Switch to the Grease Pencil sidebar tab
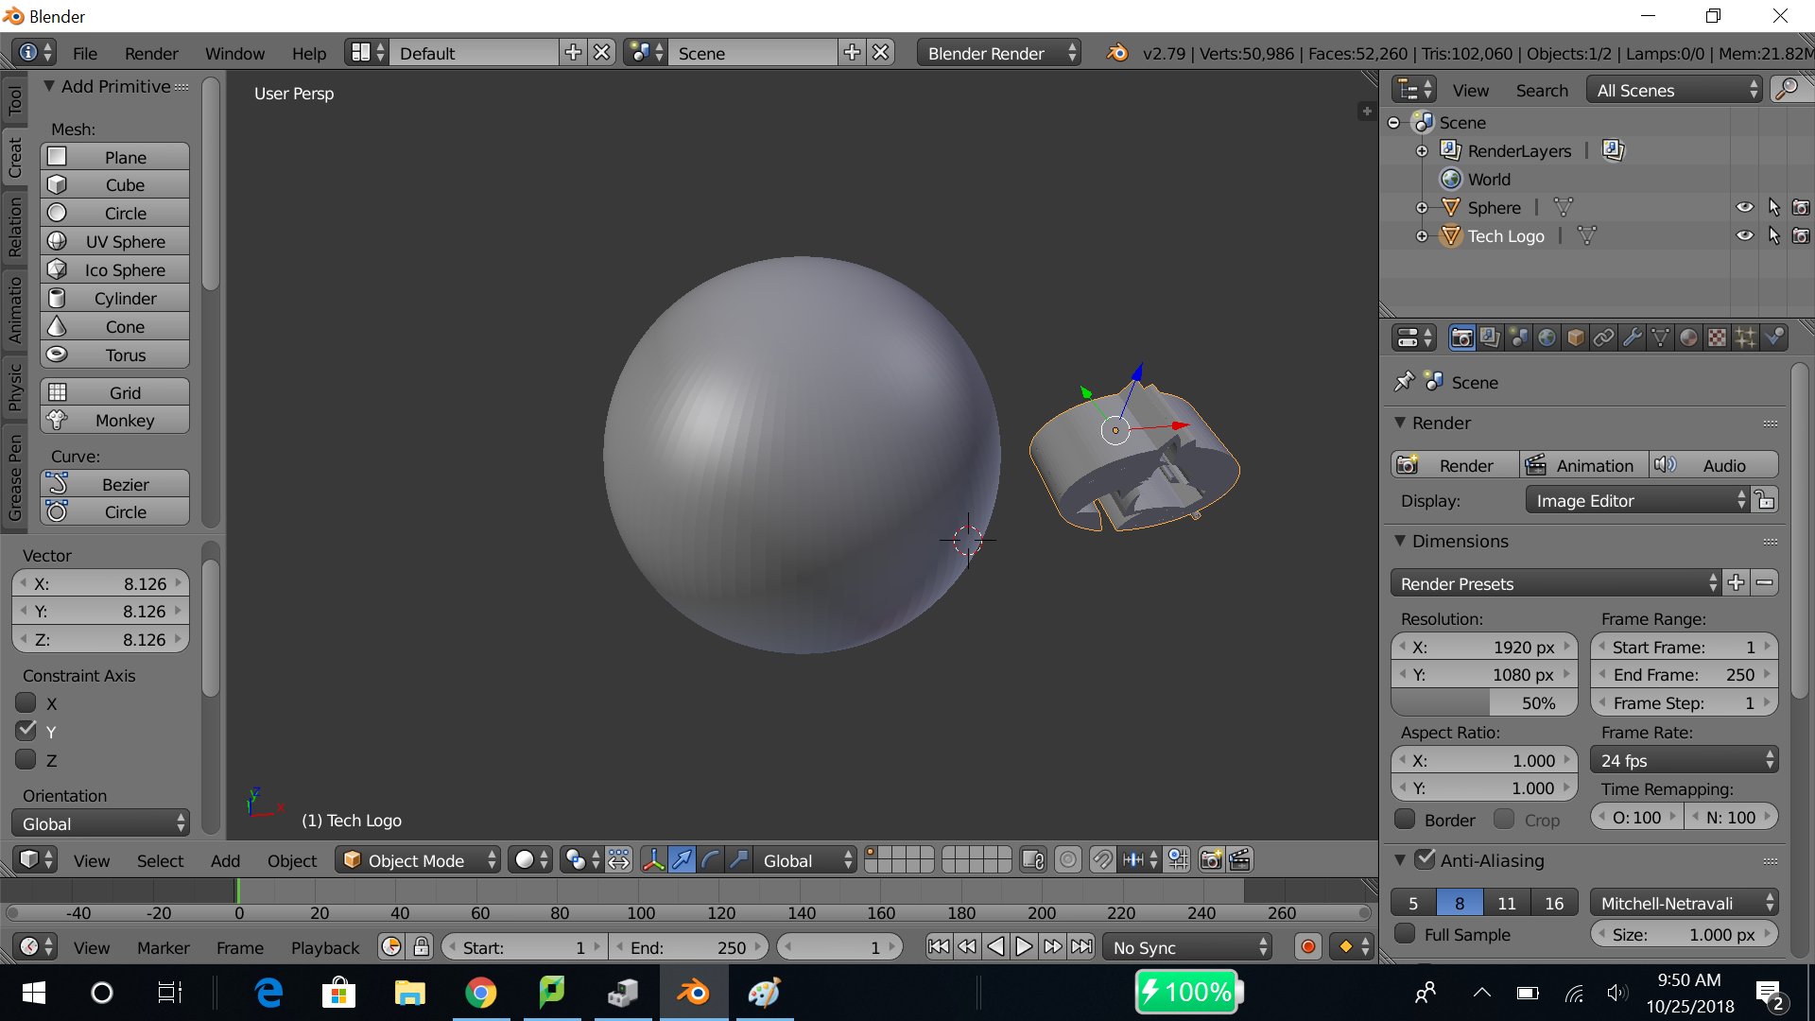 point(14,477)
